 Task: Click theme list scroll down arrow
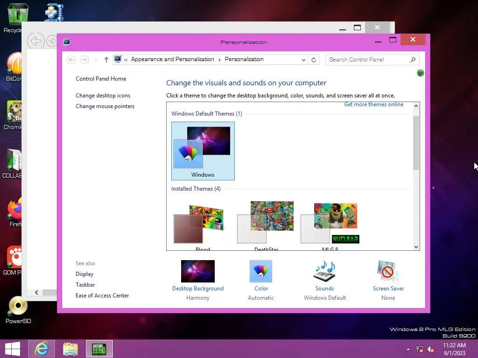pos(416,247)
